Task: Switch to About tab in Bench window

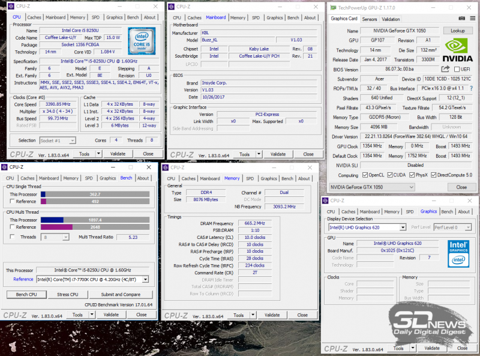Action: pos(143,178)
